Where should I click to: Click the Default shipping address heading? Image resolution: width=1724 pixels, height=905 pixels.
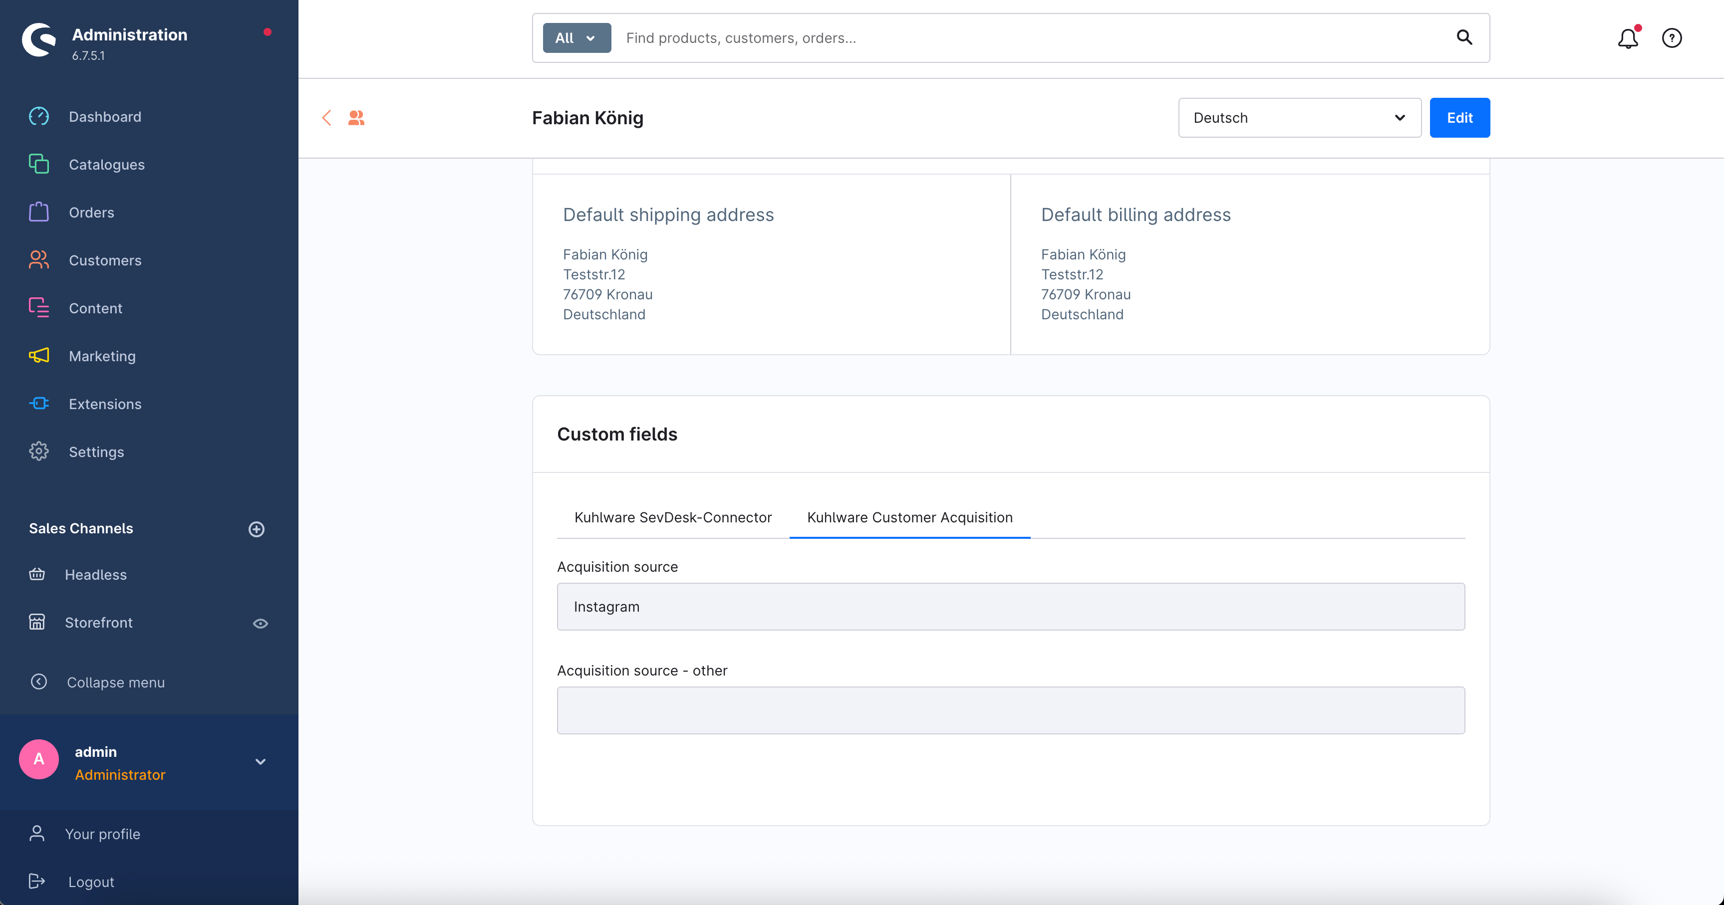668,215
